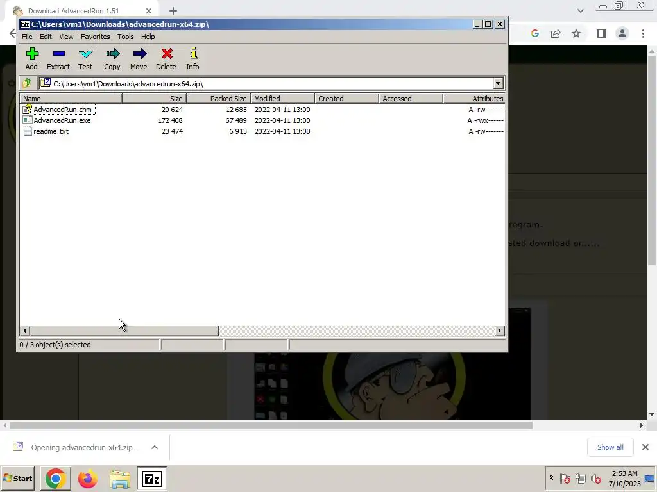The width and height of the screenshot is (657, 492).
Task: Click the archive path address field
Action: pyautogui.click(x=266, y=83)
